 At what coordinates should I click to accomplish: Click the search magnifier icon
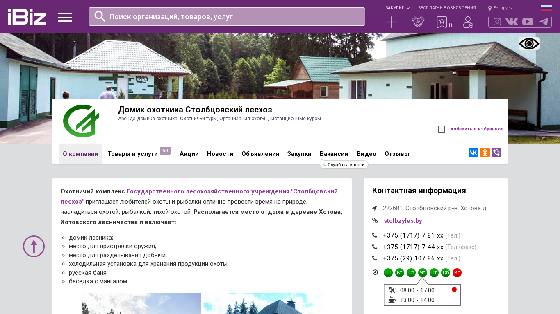point(100,16)
